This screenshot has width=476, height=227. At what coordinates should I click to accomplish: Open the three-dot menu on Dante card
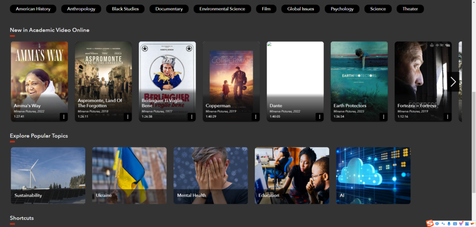click(x=319, y=117)
